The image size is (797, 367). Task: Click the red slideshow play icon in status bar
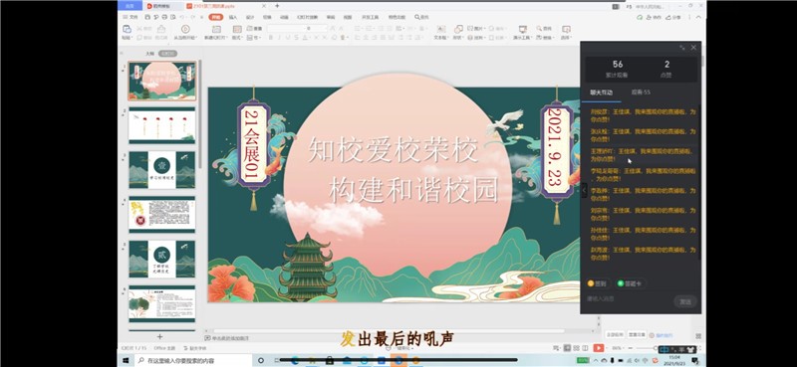pos(599,348)
